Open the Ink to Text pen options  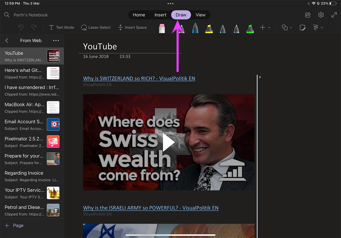tap(318, 28)
